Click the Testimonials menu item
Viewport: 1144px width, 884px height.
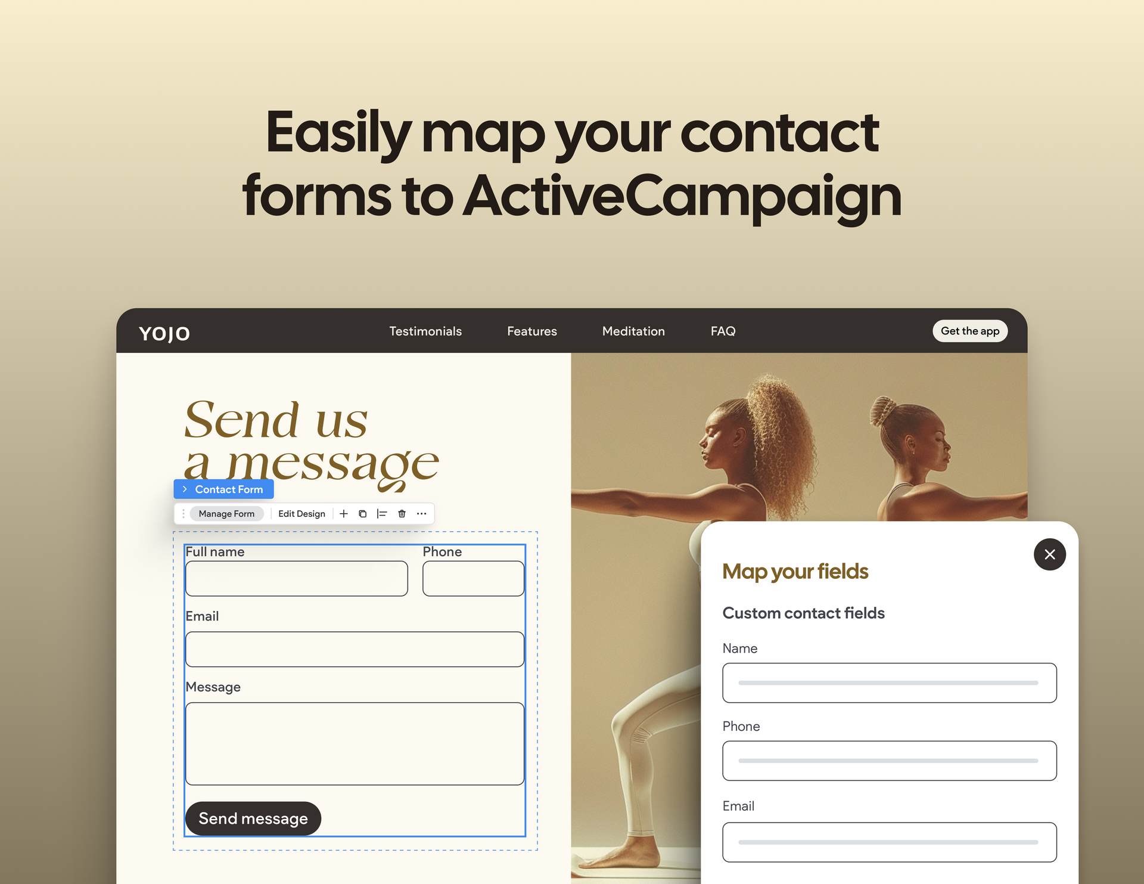[x=425, y=331]
